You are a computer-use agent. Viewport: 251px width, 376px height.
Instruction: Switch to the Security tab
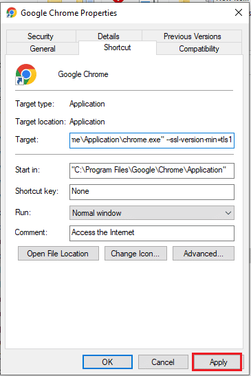pyautogui.click(x=41, y=36)
